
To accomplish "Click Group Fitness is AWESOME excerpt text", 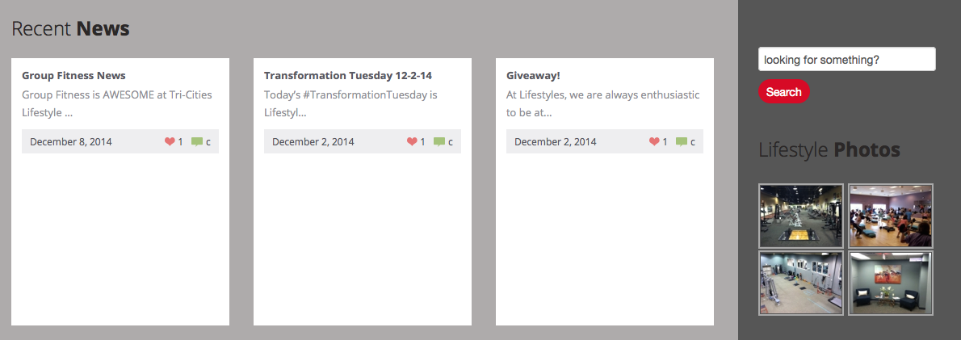I will pyautogui.click(x=117, y=103).
